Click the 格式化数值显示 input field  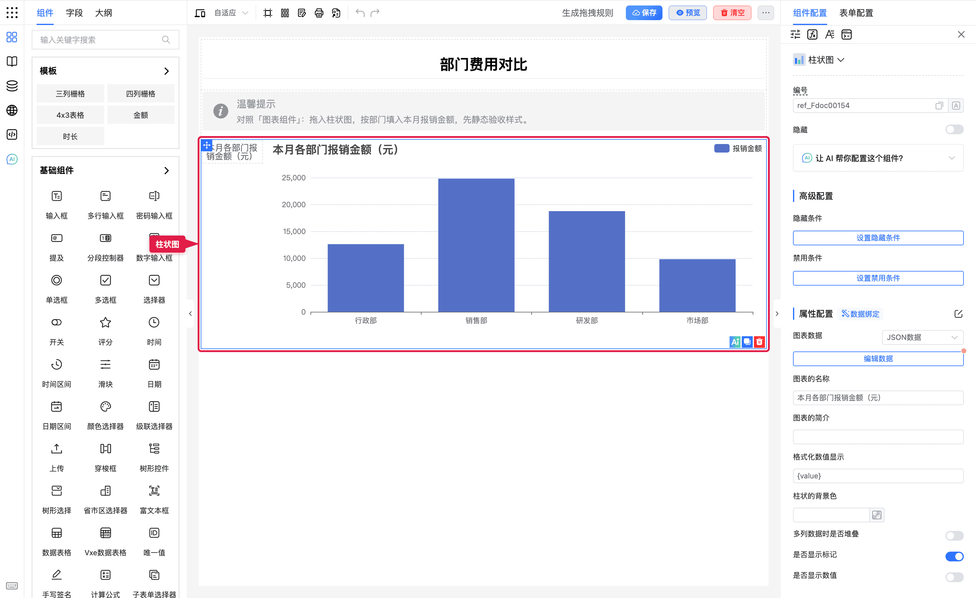(x=878, y=476)
